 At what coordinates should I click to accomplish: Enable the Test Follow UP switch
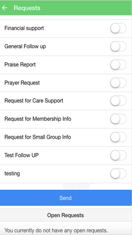pos(118,155)
